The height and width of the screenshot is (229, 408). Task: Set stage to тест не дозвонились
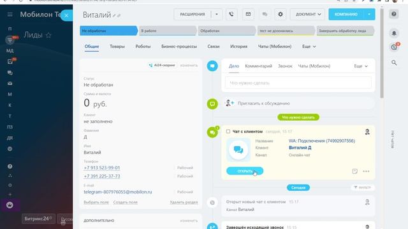click(x=286, y=31)
